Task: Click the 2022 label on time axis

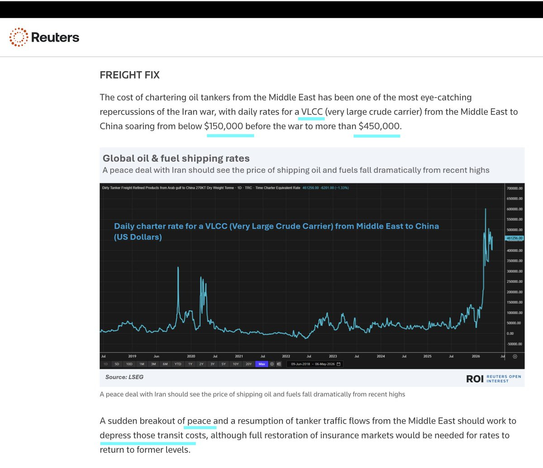Action: (x=286, y=356)
